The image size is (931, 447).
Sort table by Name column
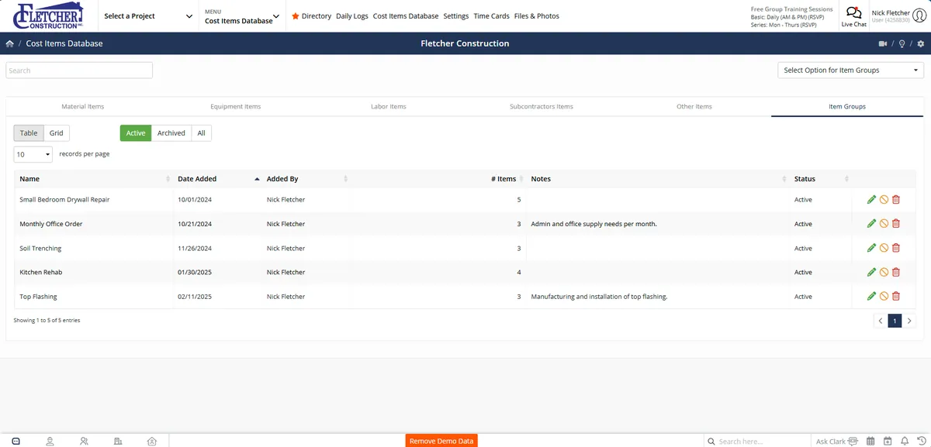point(94,179)
